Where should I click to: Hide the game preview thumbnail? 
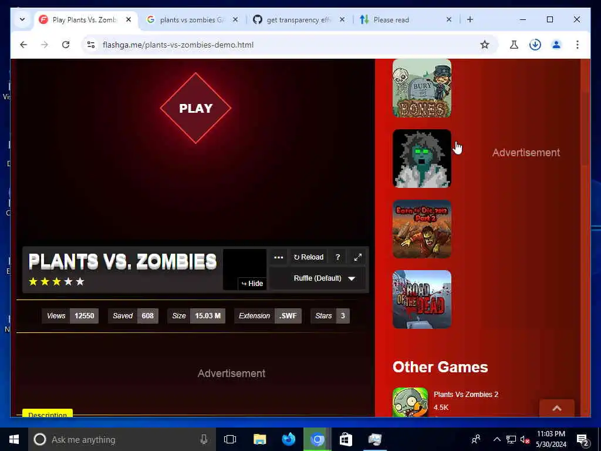click(252, 284)
